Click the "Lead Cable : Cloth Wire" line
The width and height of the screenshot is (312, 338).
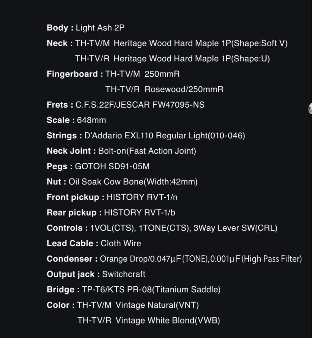[x=94, y=243]
